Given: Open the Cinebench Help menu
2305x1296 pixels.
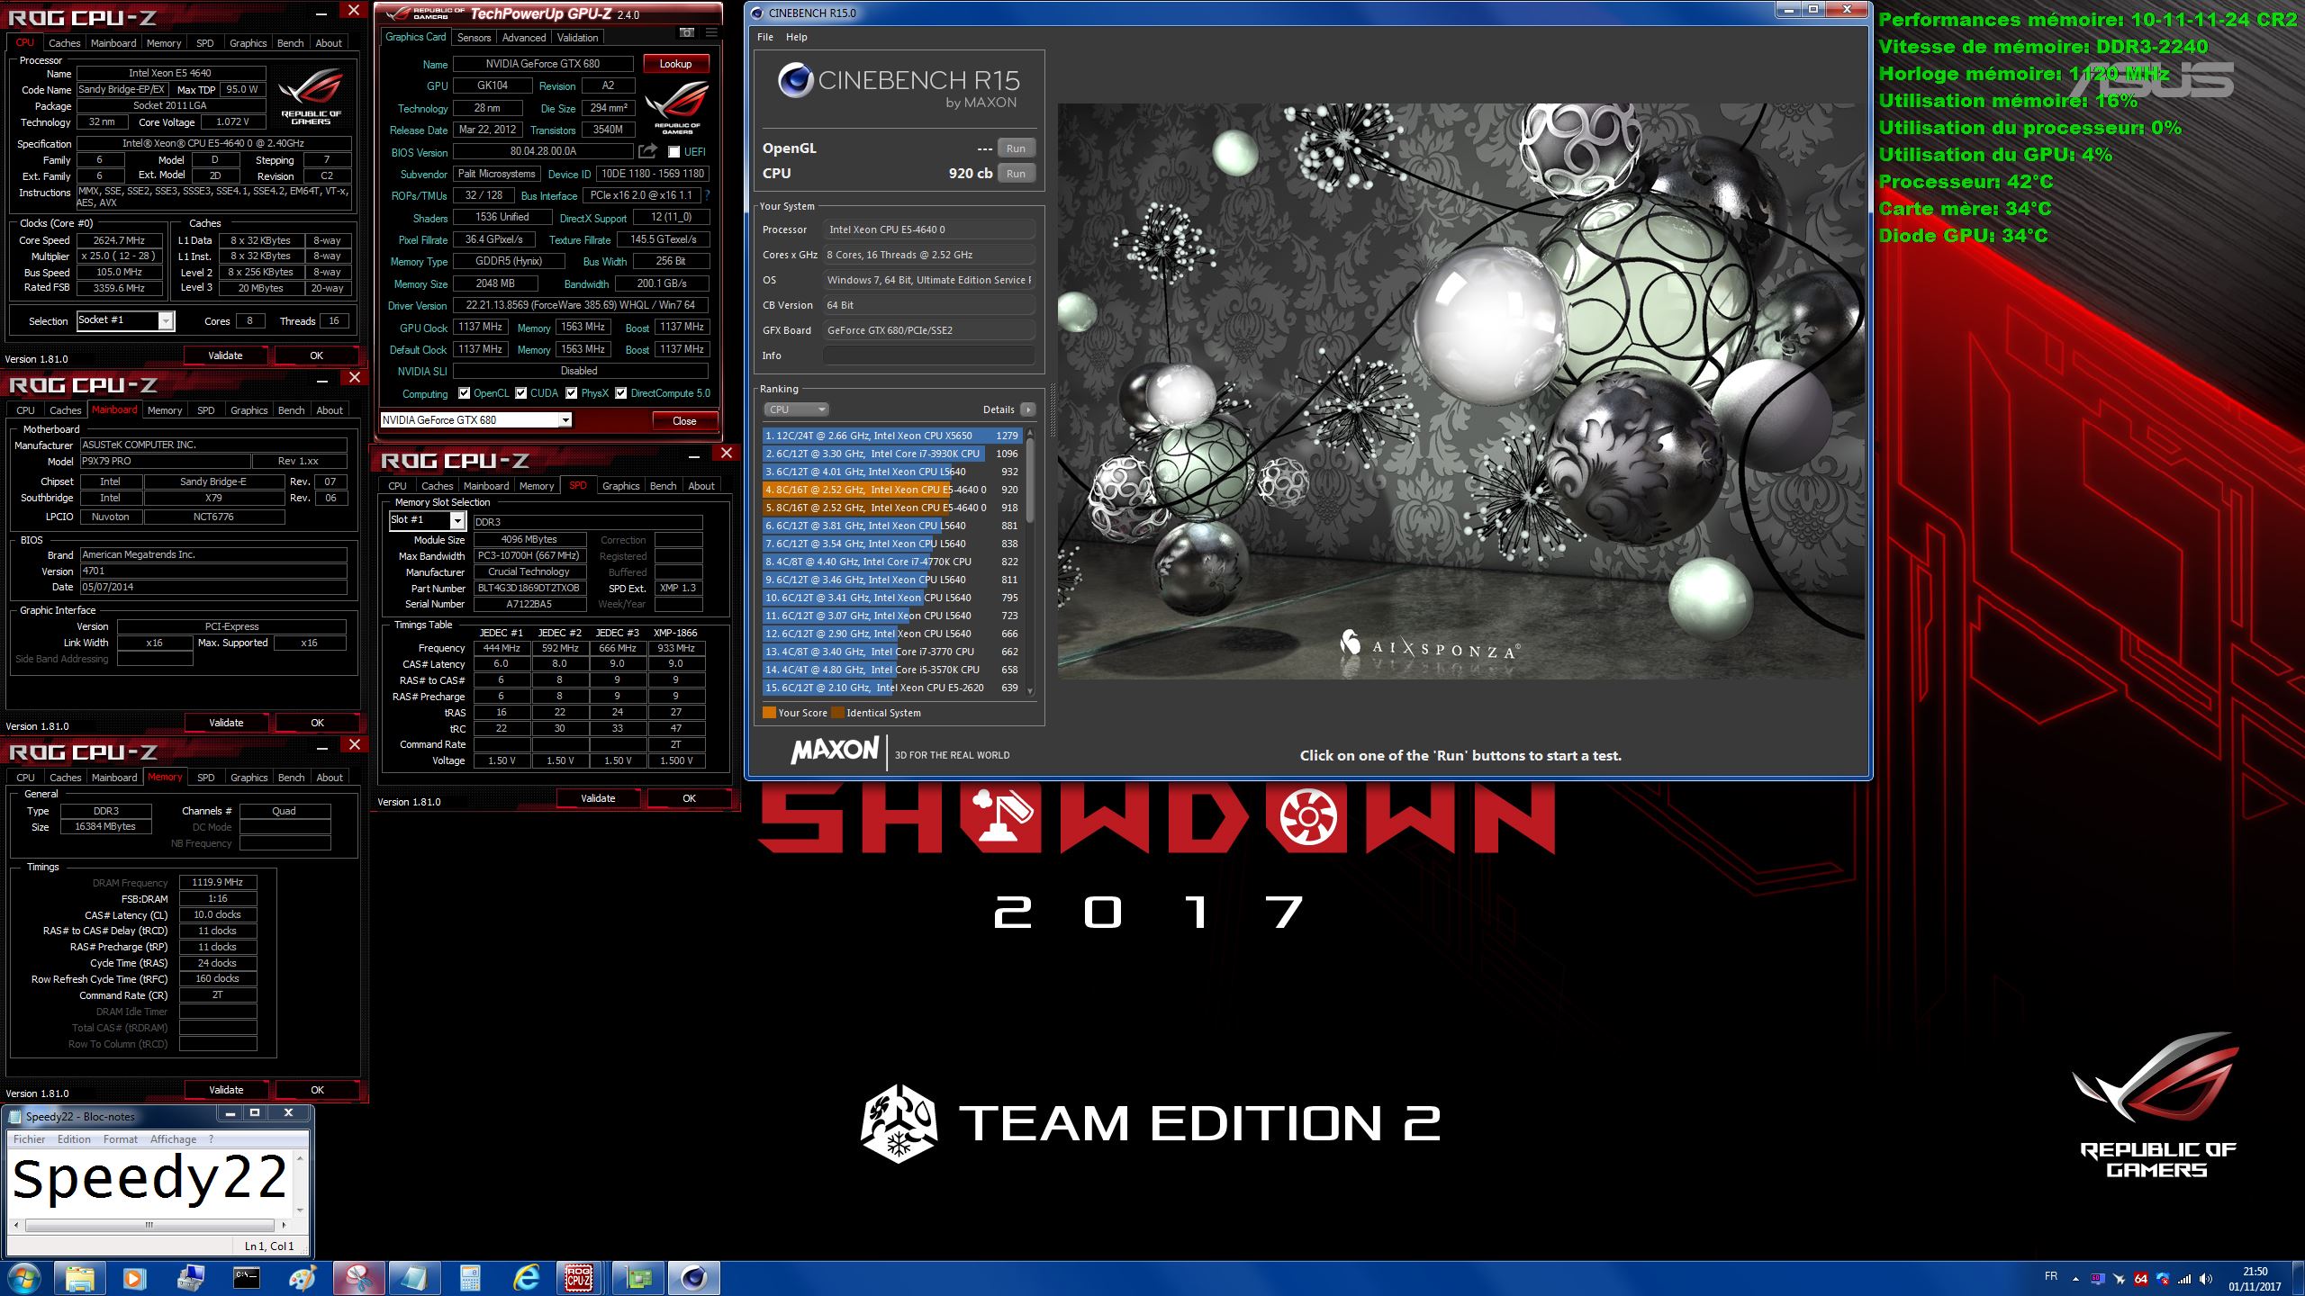Looking at the screenshot, I should click(797, 37).
